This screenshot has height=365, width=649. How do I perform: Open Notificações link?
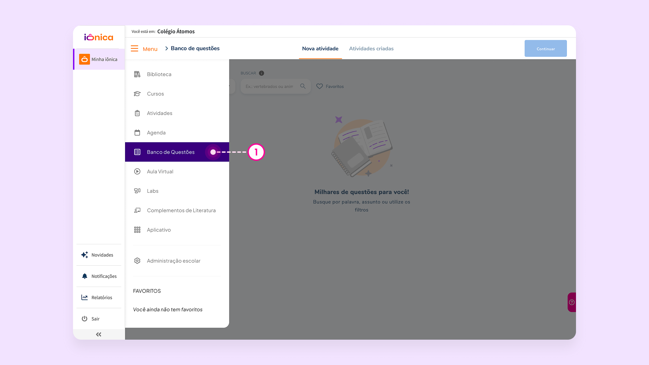click(x=104, y=276)
